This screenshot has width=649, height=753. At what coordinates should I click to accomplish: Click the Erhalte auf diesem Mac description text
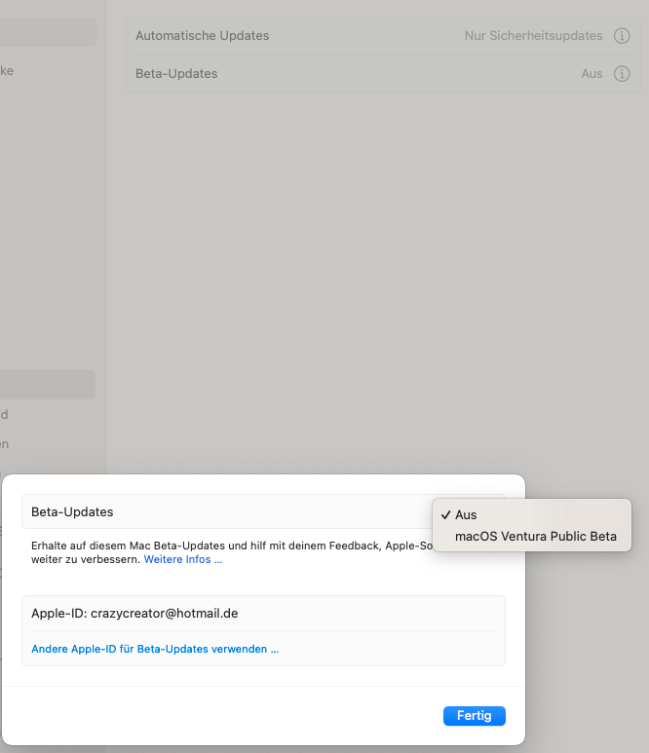pos(232,552)
